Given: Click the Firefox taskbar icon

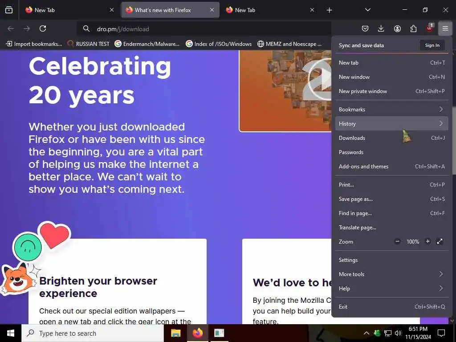Looking at the screenshot, I should click(197, 333).
